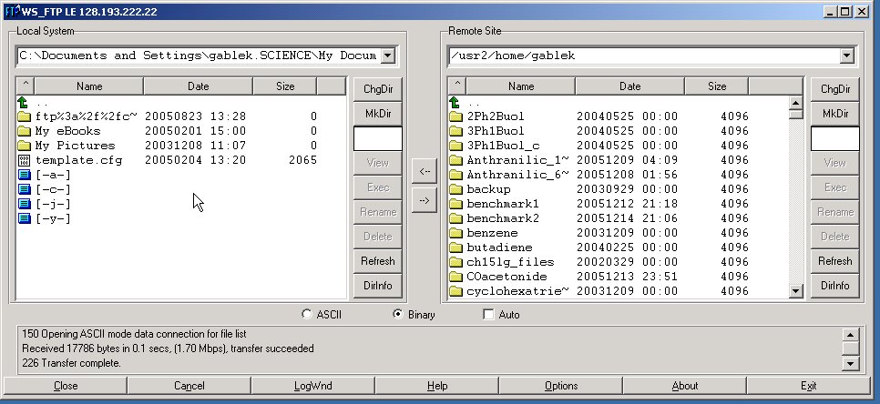Open the Help button
This screenshot has height=404, width=880.
(436, 386)
